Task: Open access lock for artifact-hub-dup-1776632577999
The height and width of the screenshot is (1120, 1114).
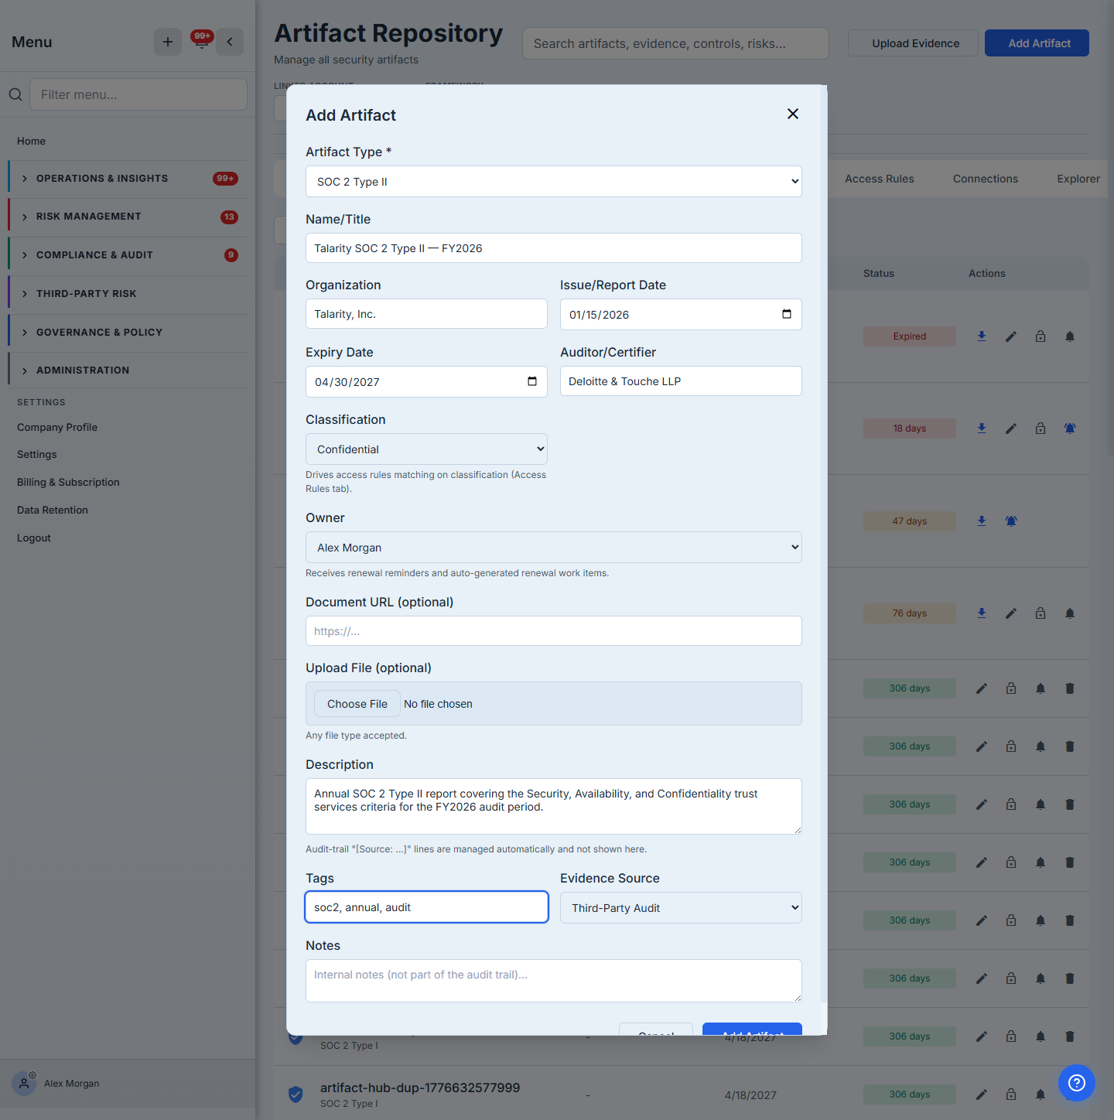Action: coord(1011,1094)
